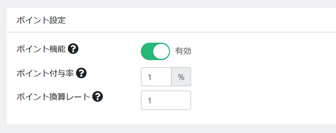Open the ポイント付与率 help tooltip icon

tap(81, 73)
